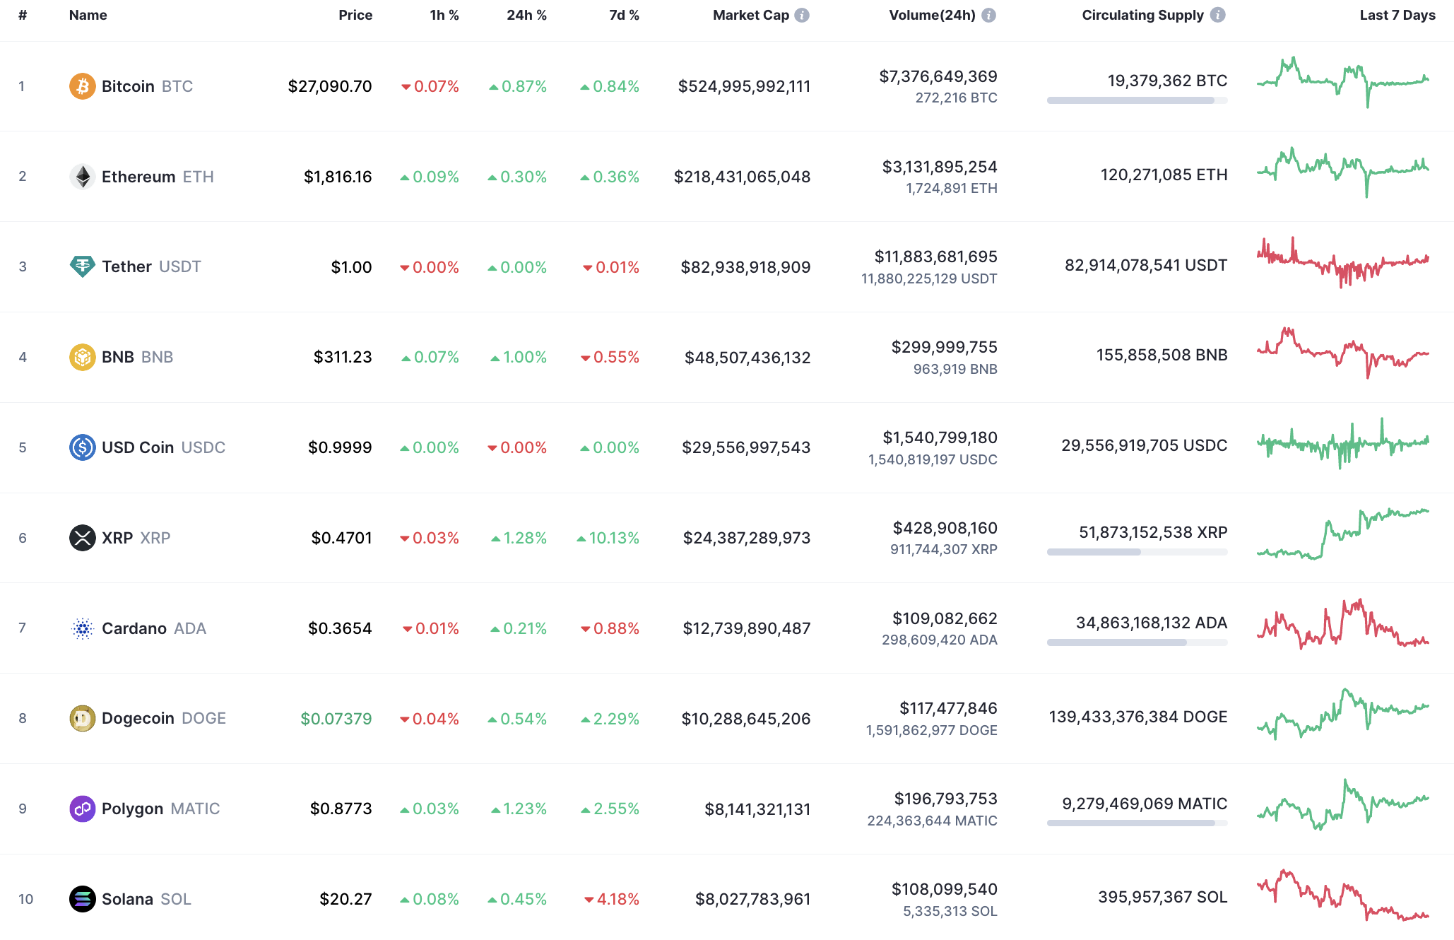Sort the table by Price
The height and width of the screenshot is (940, 1454).
pos(355,14)
